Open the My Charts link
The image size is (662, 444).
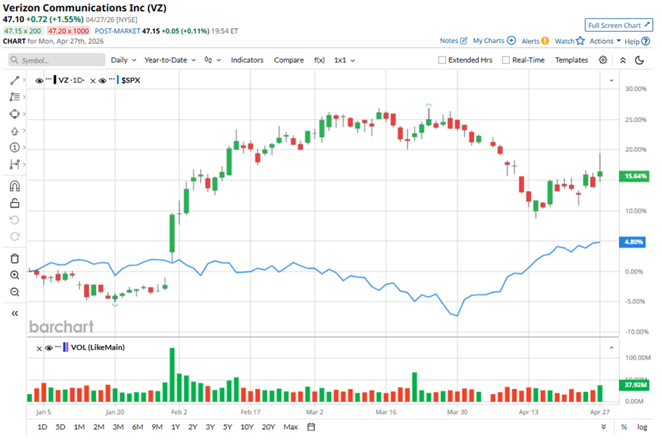(494, 41)
